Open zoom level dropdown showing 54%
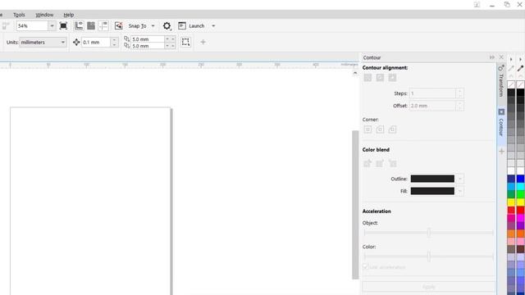Screen dimensions: 525x295 point(52,25)
